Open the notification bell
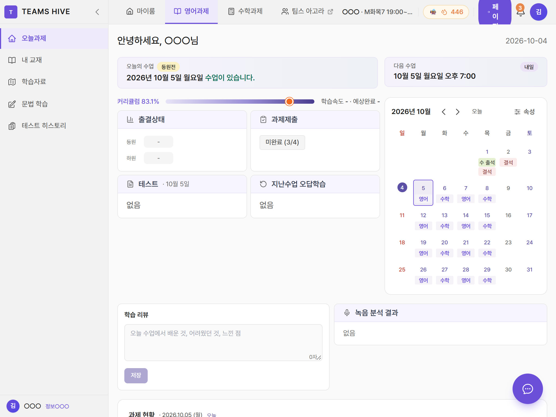 tap(520, 12)
